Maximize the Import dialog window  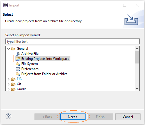click(x=125, y=5)
